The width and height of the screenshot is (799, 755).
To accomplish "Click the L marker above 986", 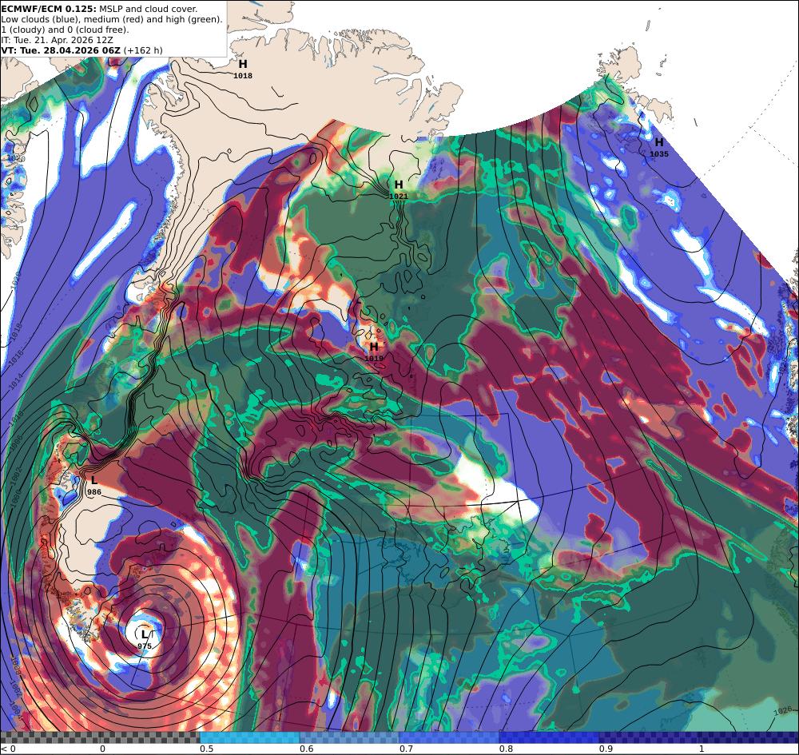I will [94, 480].
